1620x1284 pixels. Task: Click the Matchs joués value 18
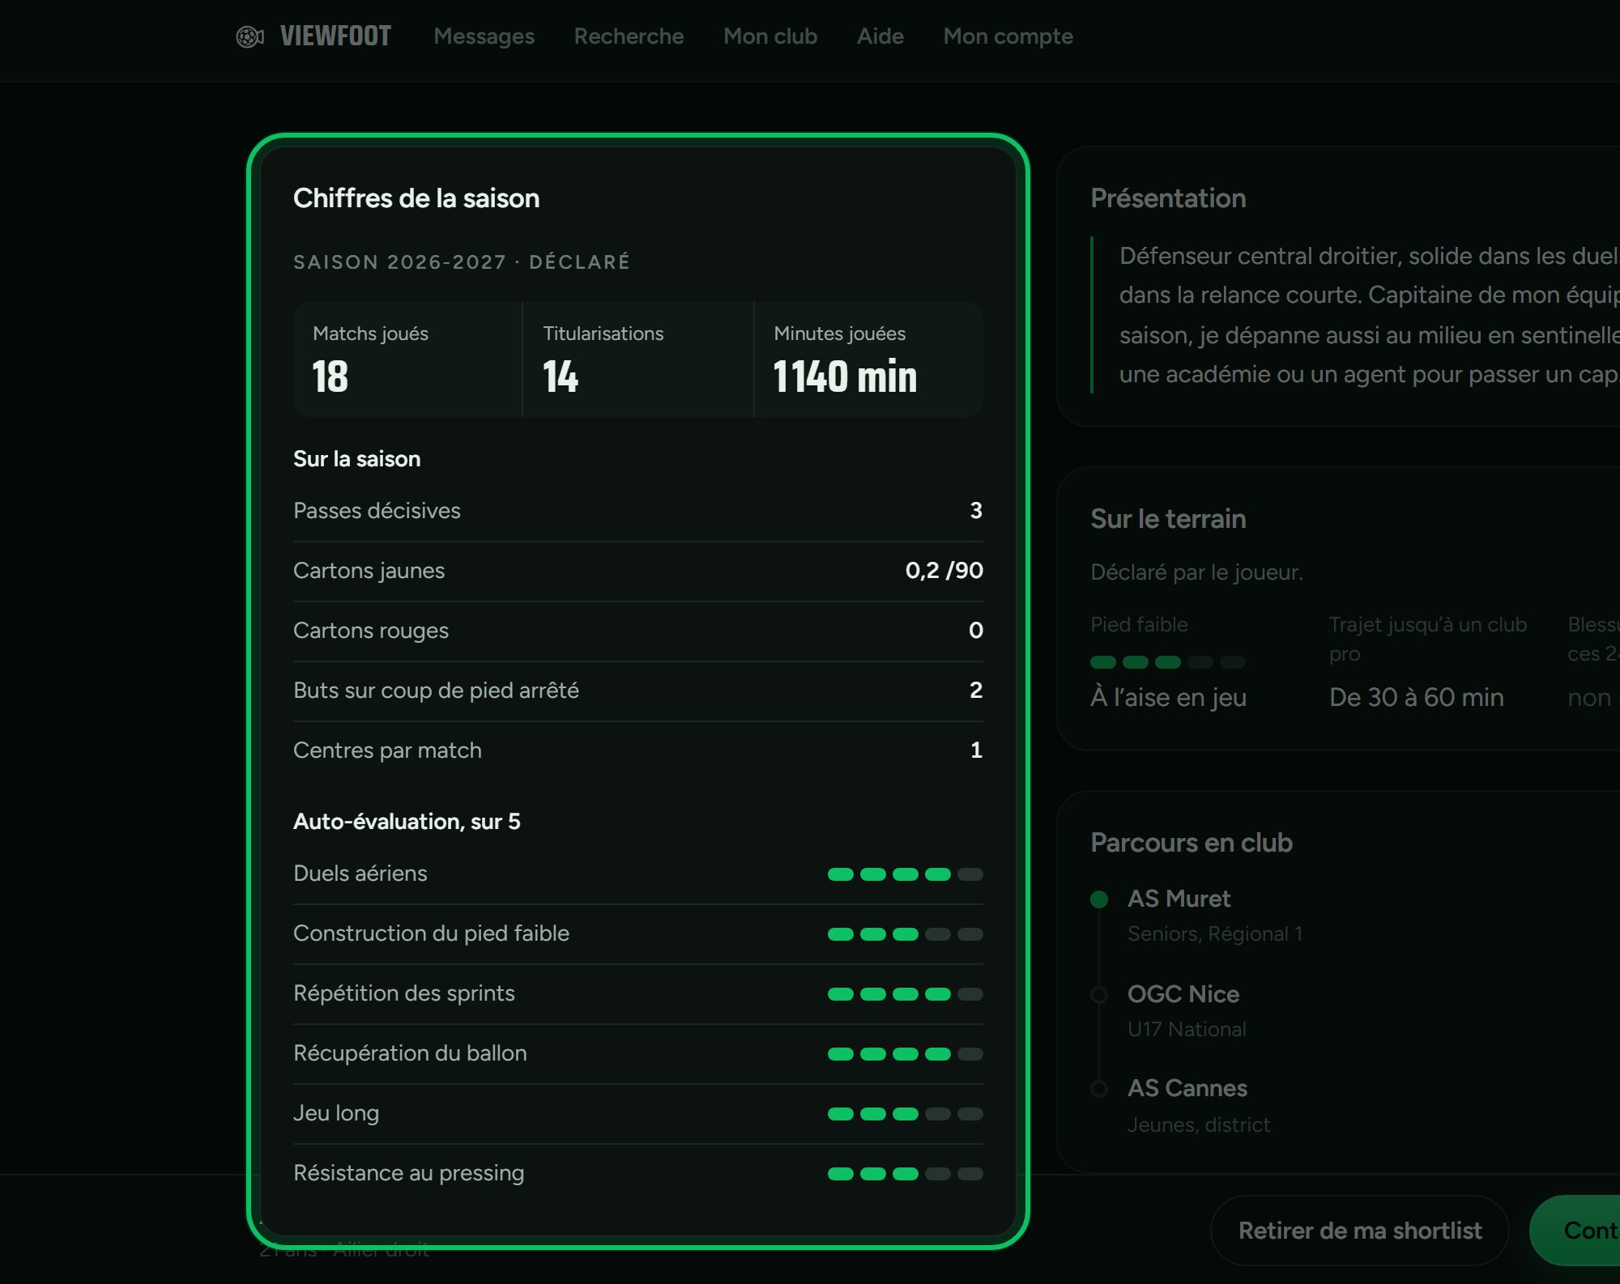pyautogui.click(x=330, y=376)
